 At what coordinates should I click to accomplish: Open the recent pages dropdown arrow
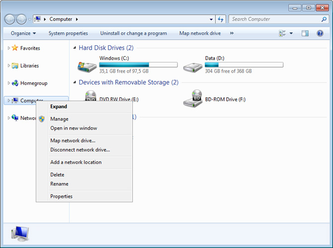point(30,19)
